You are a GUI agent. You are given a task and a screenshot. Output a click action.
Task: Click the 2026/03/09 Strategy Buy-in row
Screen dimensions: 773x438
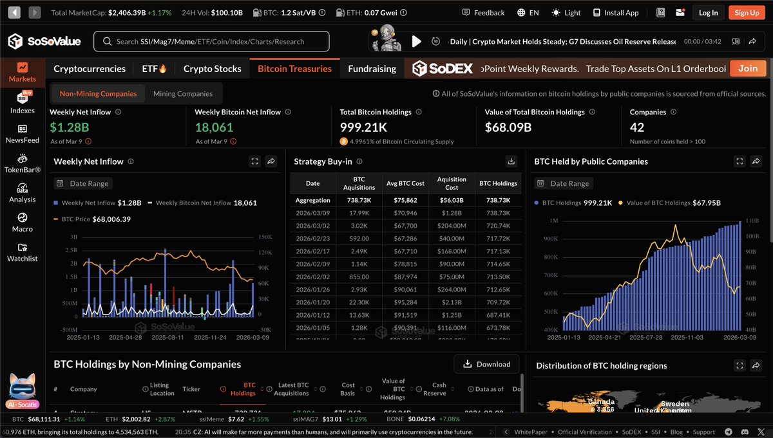[x=406, y=213]
